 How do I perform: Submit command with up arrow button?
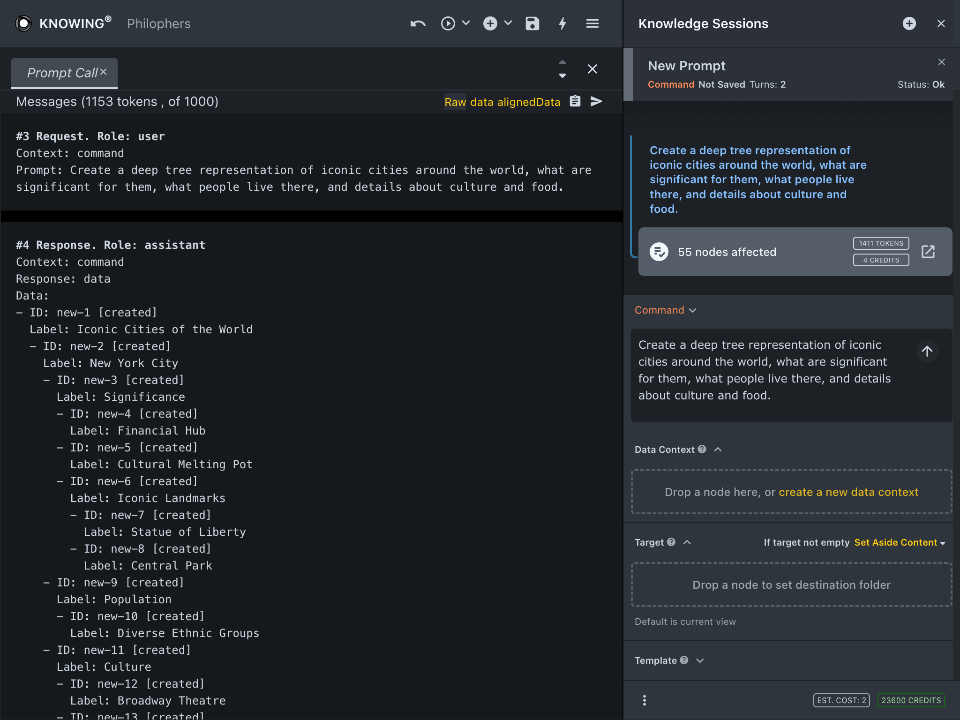tap(927, 351)
